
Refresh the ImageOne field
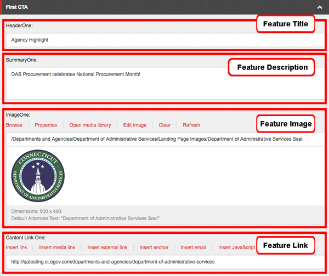click(x=191, y=125)
